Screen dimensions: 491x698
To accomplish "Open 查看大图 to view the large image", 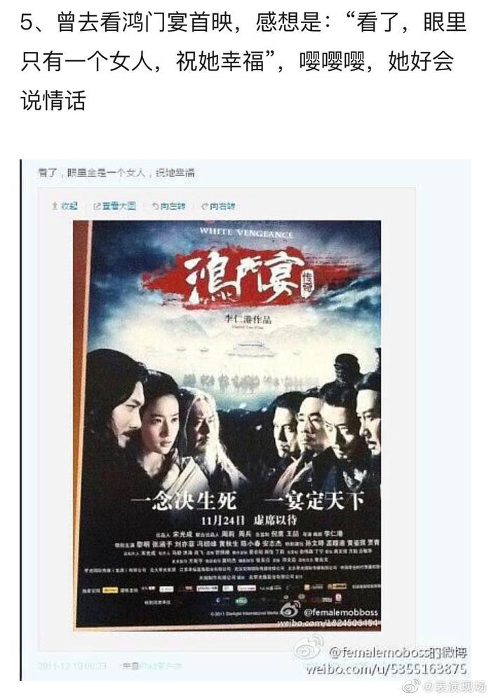I will [119, 206].
